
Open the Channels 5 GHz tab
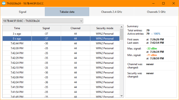click(x=156, y=12)
